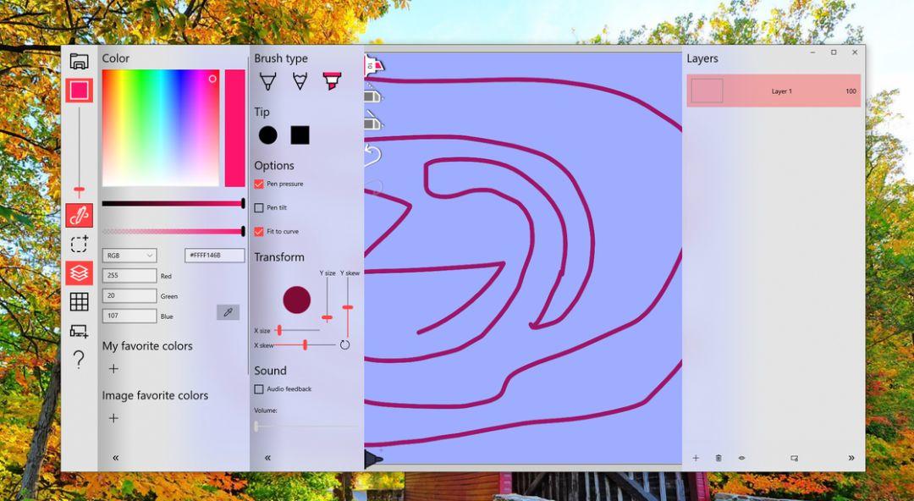914x501 pixels.
Task: Click the Red value field
Action: (129, 276)
